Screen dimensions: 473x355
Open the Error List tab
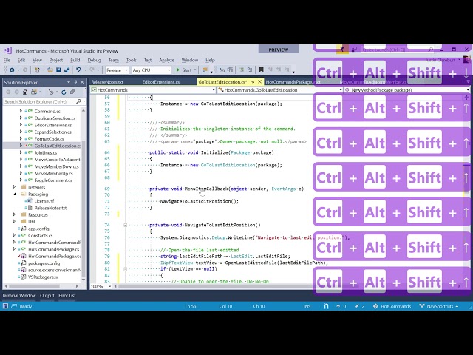click(x=67, y=296)
